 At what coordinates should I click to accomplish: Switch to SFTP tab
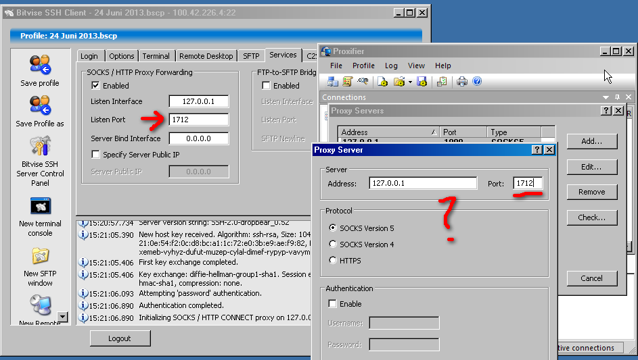click(251, 56)
